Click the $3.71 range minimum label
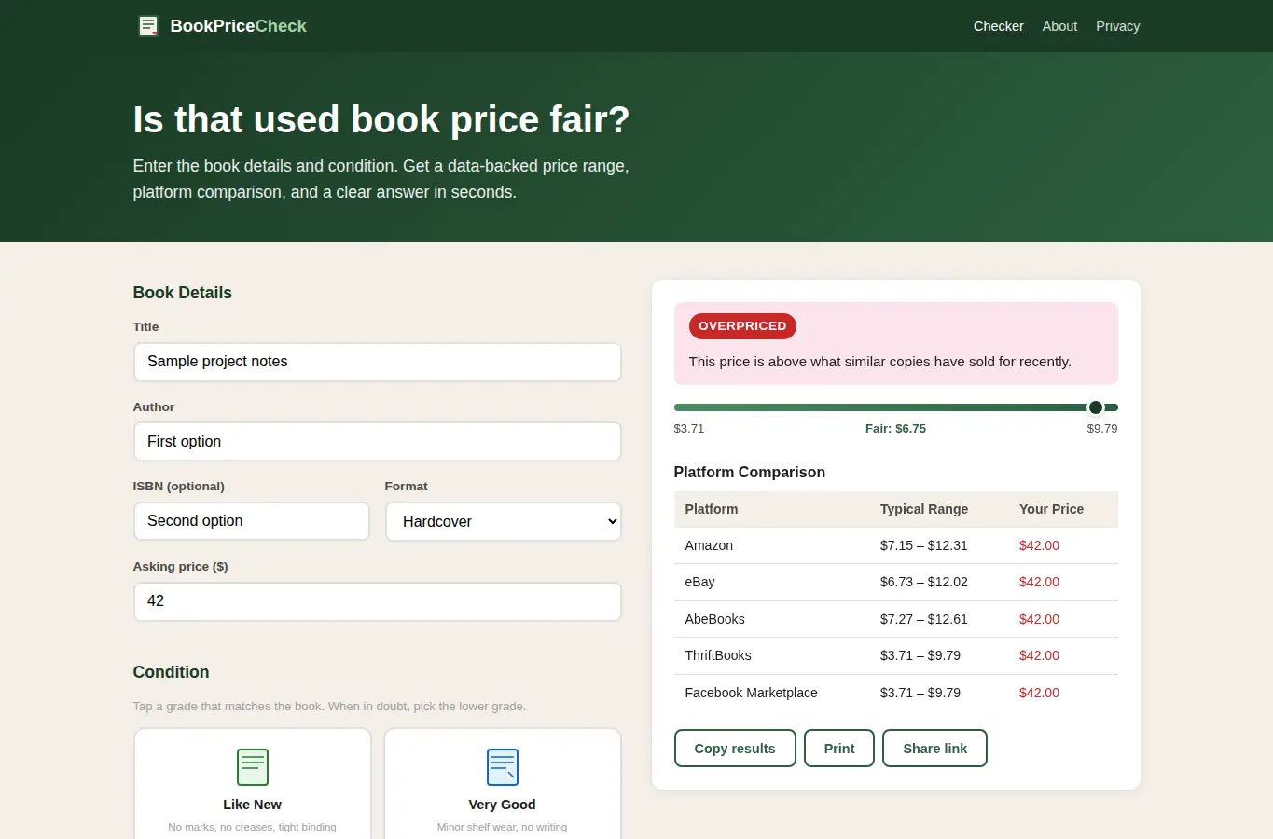The image size is (1273, 839). coord(689,429)
